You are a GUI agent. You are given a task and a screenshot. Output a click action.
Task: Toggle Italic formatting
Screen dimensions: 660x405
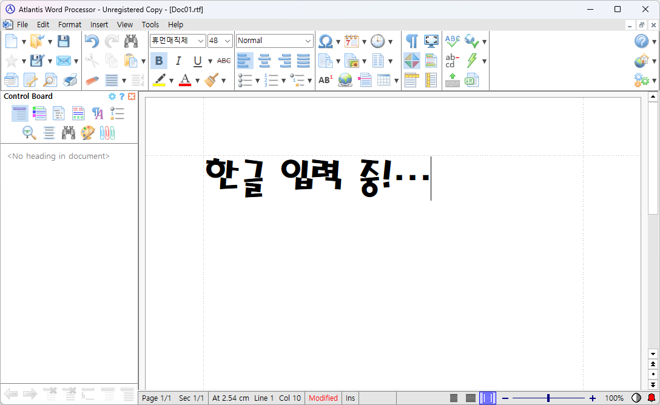click(x=178, y=61)
